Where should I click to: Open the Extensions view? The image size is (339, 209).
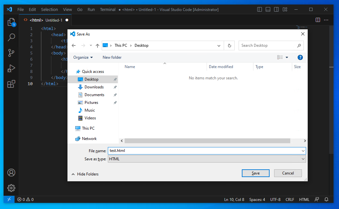pyautogui.click(x=11, y=84)
